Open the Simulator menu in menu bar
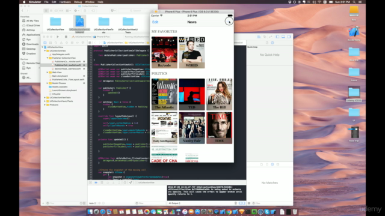 [35, 2]
